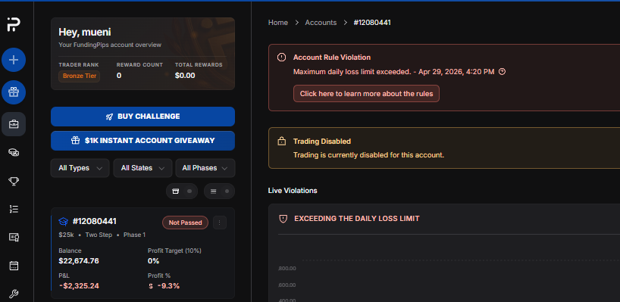Screen dimensions: 620x302
Task: Click the Hey, mueni greeting
Action: pyautogui.click(x=85, y=32)
